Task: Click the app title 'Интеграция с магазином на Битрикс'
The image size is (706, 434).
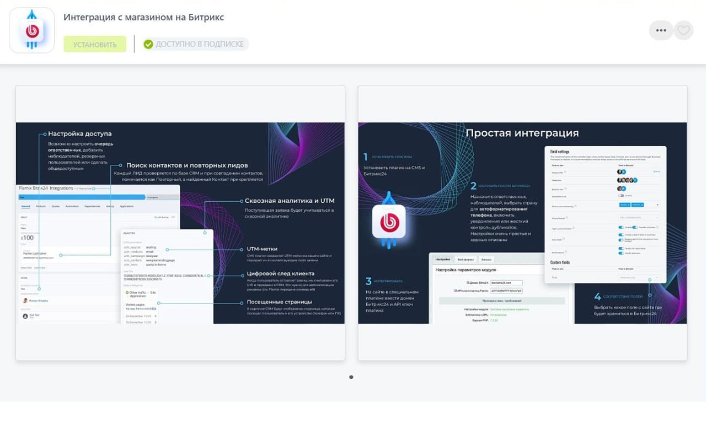Action: pyautogui.click(x=143, y=17)
